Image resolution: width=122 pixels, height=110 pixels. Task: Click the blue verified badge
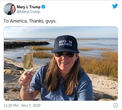(x=43, y=7)
